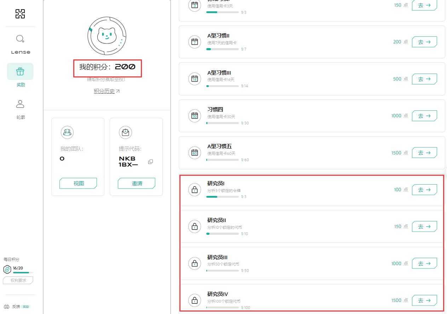Screen dimensions: 447x314
Task: Click the 研究员IV task title
Action: [218, 294]
